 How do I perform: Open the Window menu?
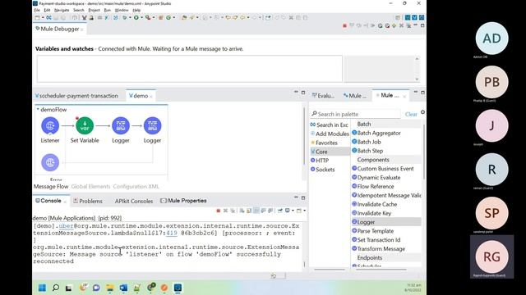(x=122, y=11)
